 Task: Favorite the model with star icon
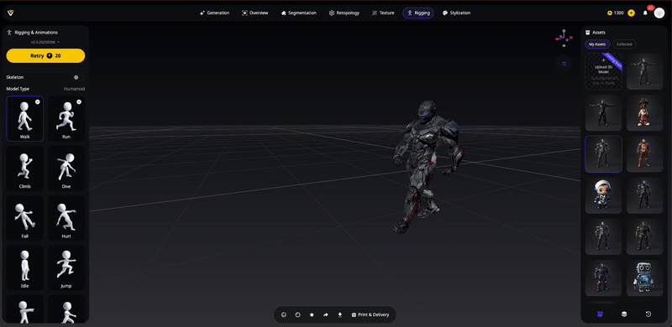pos(312,314)
